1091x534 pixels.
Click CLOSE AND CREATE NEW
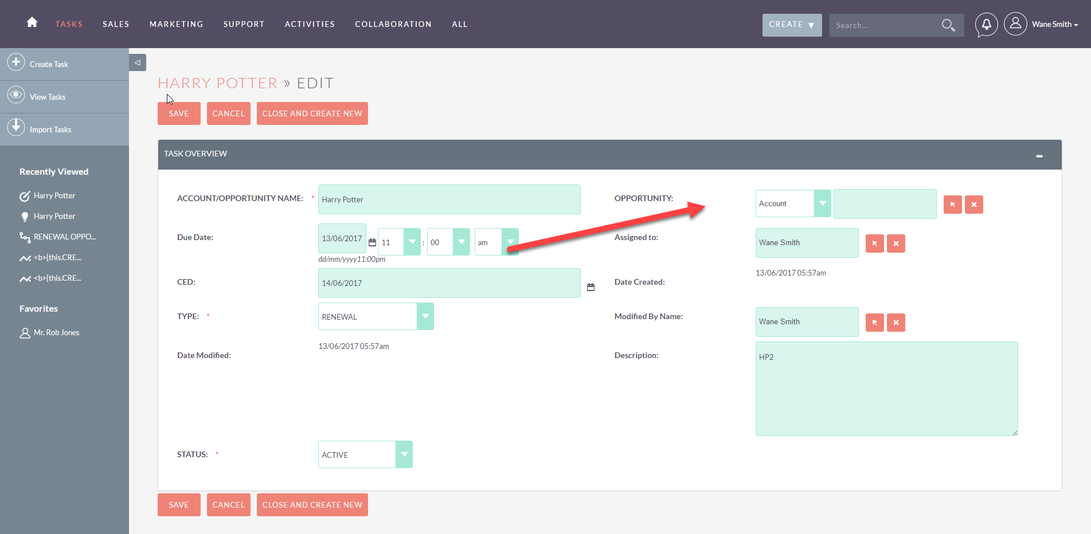(x=312, y=113)
